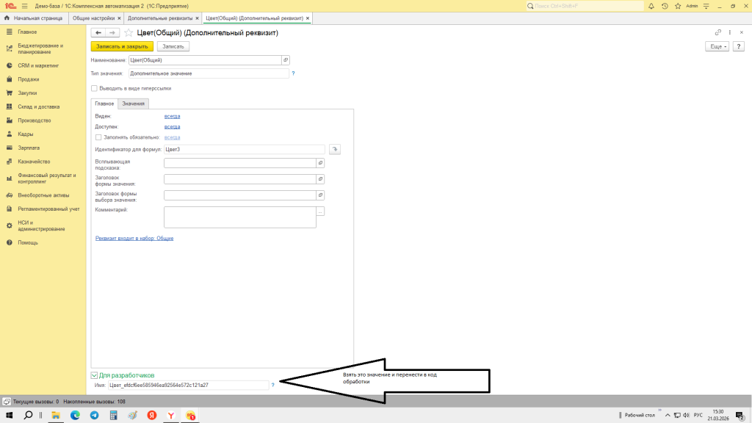The height and width of the screenshot is (423, 752).
Task: Open CRM и маркетинг section
Action: [38, 65]
